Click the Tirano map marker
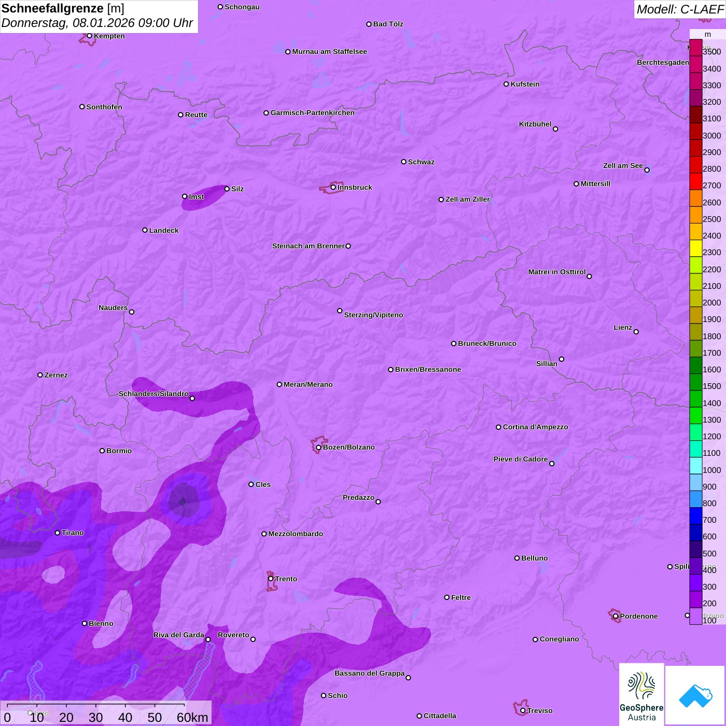 tap(58, 533)
